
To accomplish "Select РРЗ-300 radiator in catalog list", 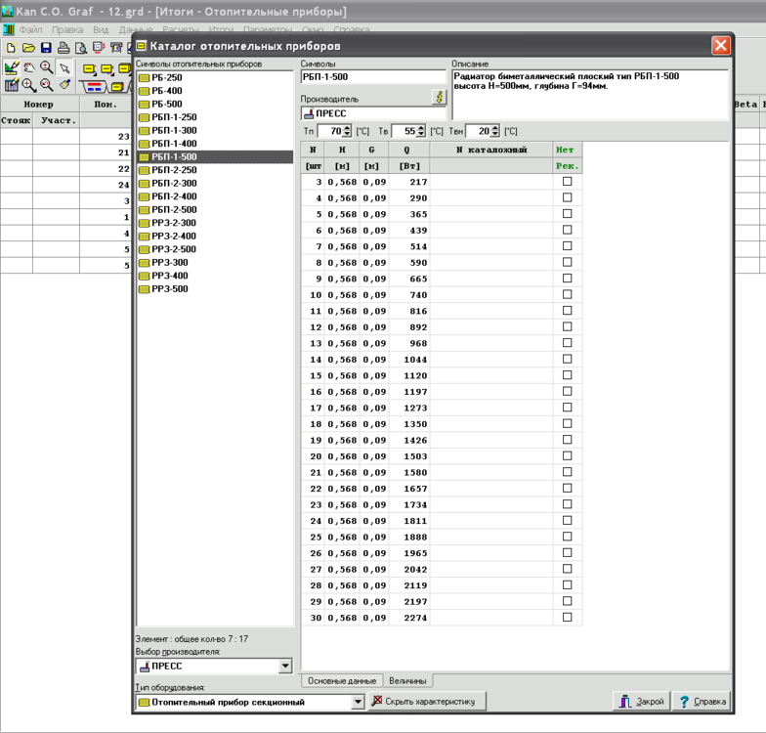I will (169, 263).
